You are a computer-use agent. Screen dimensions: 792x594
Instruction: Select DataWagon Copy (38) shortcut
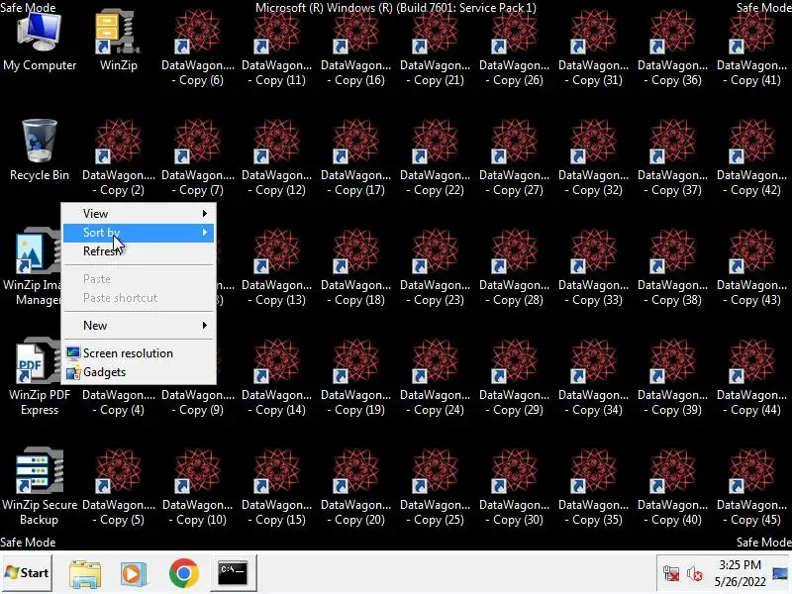[673, 267]
